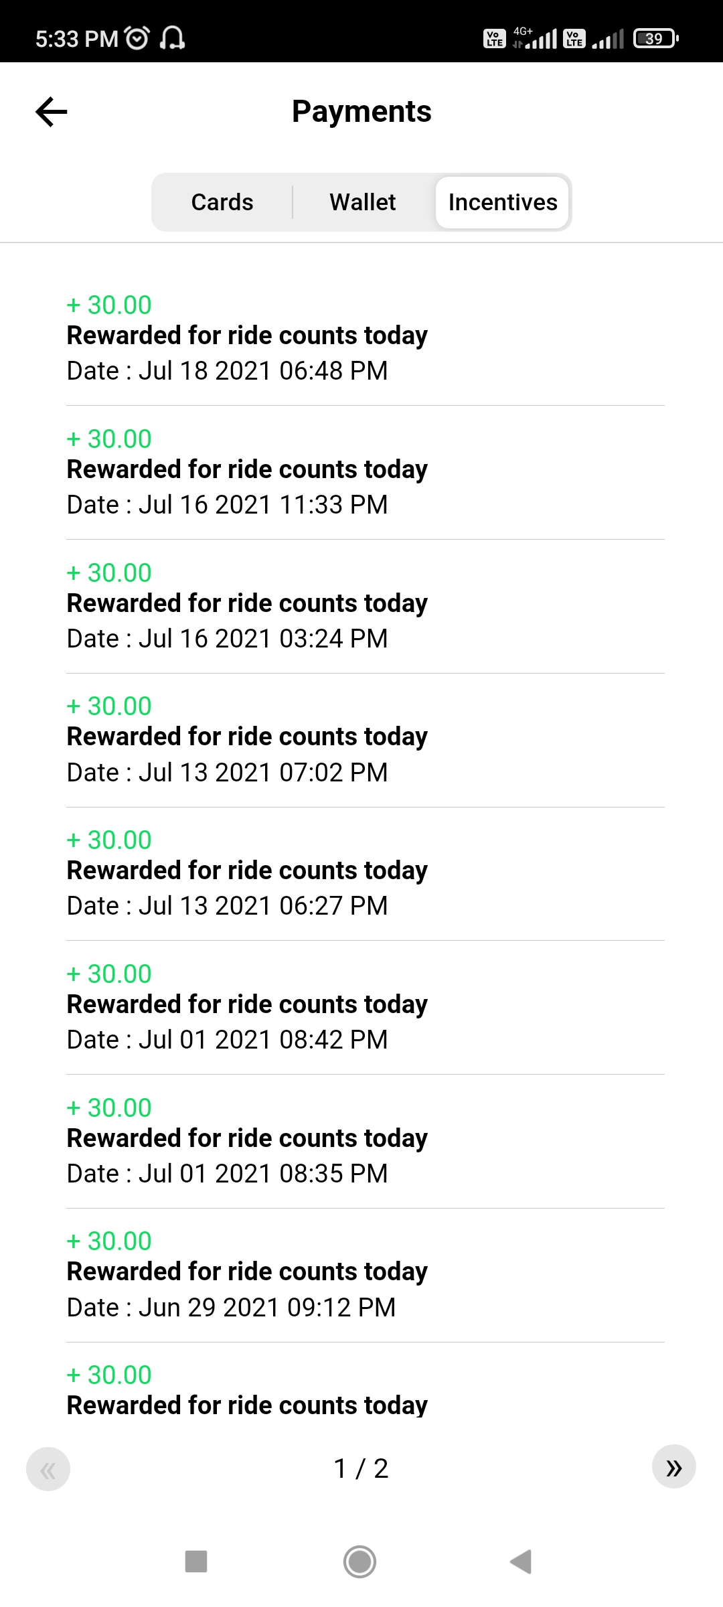Tap the alarm icon in status bar
Screen dimensions: 723x1607
click(x=137, y=38)
